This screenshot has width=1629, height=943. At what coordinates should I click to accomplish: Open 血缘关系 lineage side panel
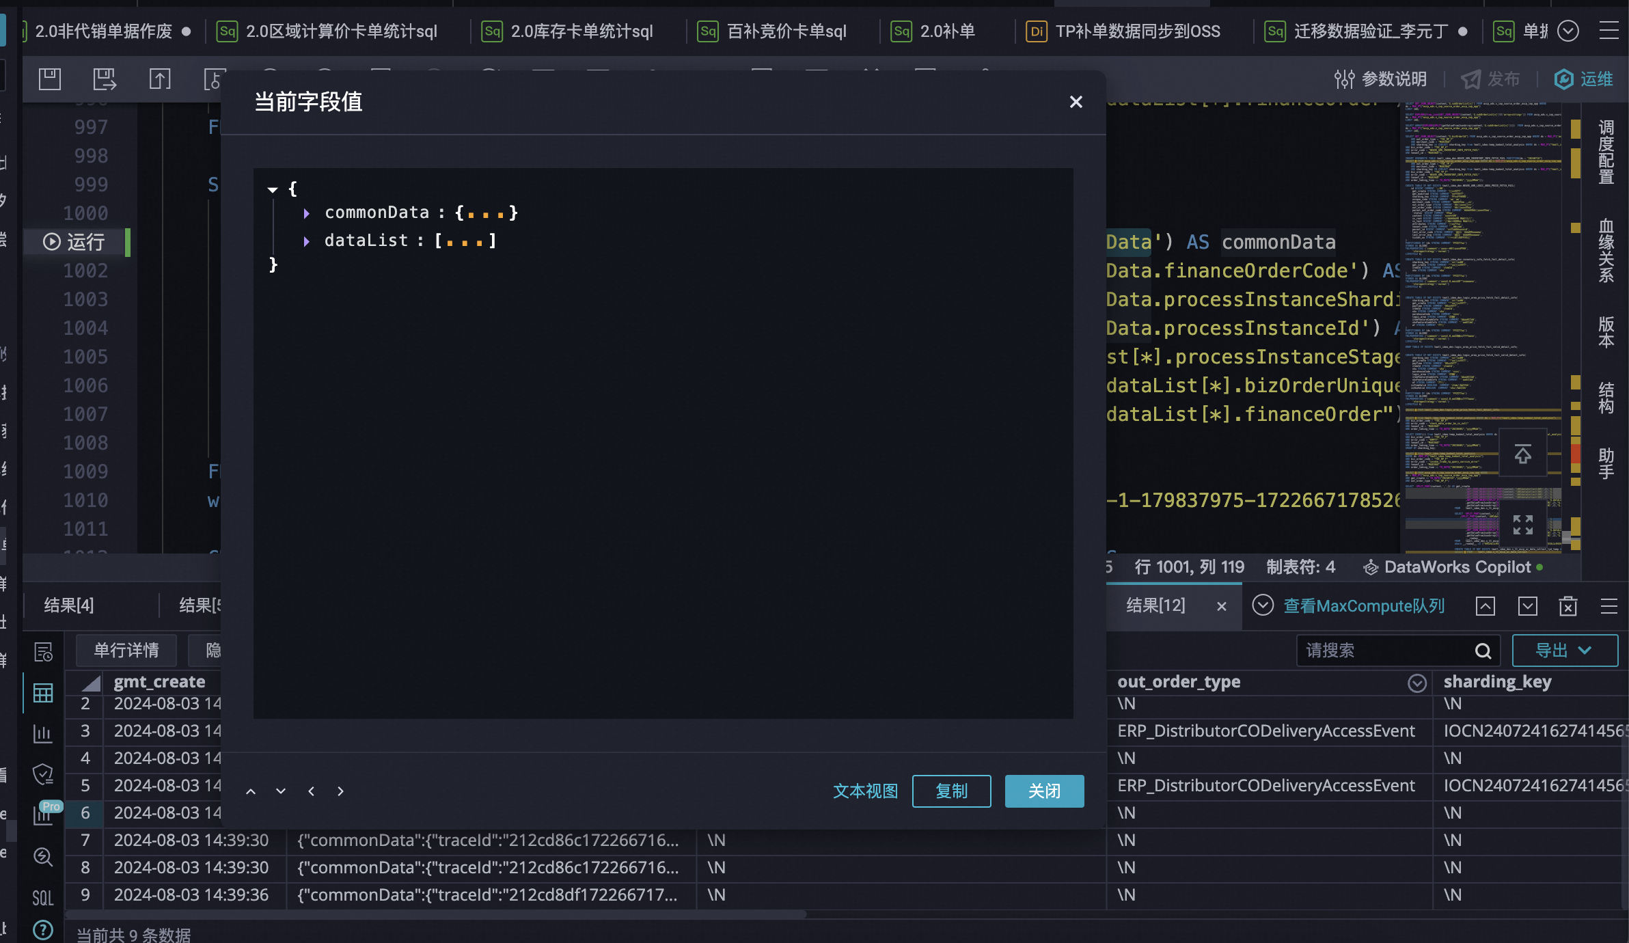pyautogui.click(x=1606, y=251)
